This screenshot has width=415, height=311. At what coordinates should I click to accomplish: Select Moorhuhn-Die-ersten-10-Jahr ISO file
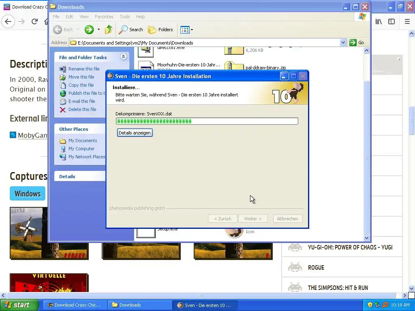pyautogui.click(x=188, y=65)
